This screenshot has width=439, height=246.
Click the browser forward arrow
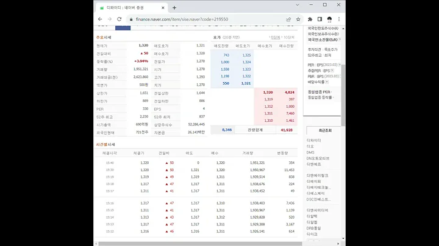(110, 19)
